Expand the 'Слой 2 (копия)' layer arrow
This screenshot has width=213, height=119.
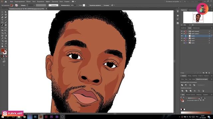[187, 31]
